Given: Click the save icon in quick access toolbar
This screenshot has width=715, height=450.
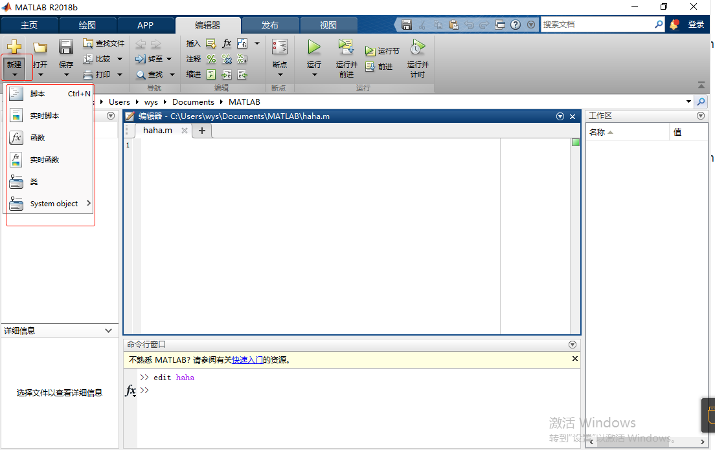Looking at the screenshot, I should [407, 25].
